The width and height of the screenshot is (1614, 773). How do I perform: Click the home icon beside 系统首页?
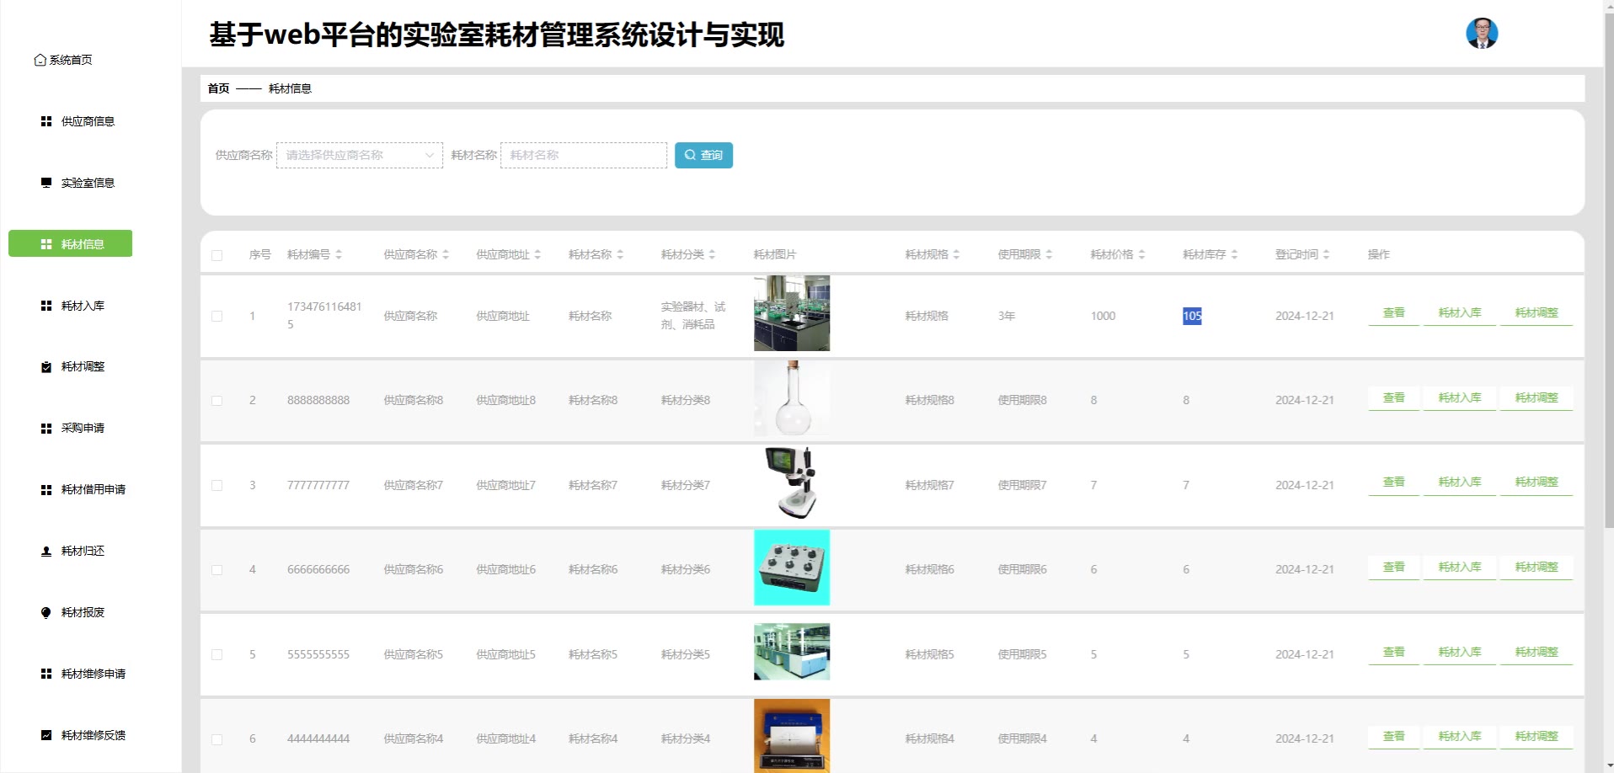[x=40, y=60]
